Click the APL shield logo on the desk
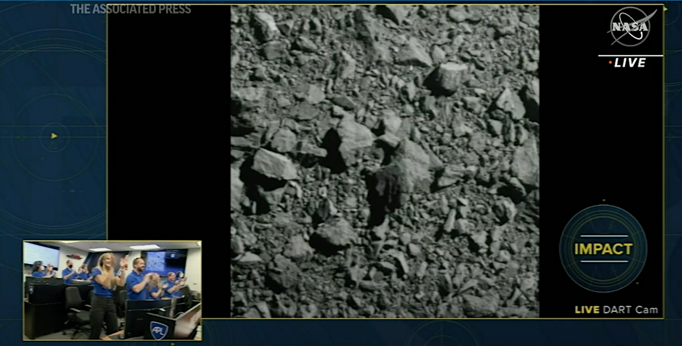Viewport: 682px width, 346px height. click(159, 330)
